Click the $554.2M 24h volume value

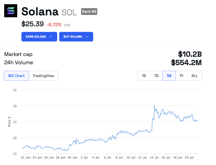(x=186, y=62)
